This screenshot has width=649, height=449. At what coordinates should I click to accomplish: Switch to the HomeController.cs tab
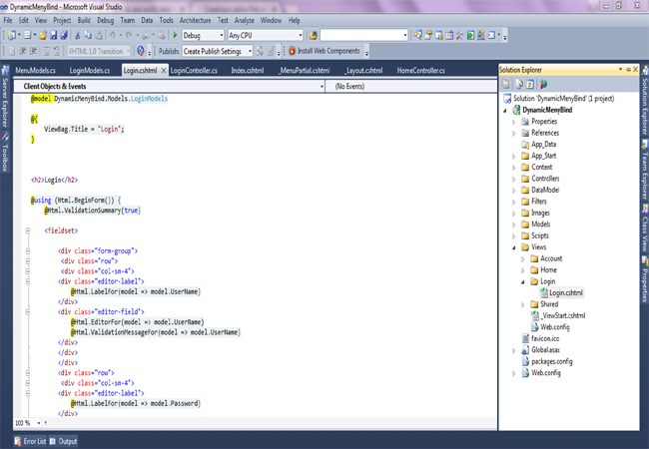click(x=420, y=71)
